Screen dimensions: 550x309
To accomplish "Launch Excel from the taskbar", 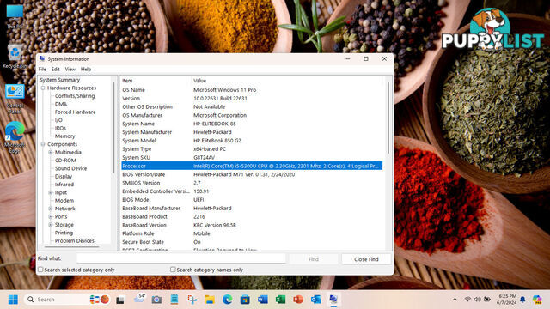I will coord(280,300).
